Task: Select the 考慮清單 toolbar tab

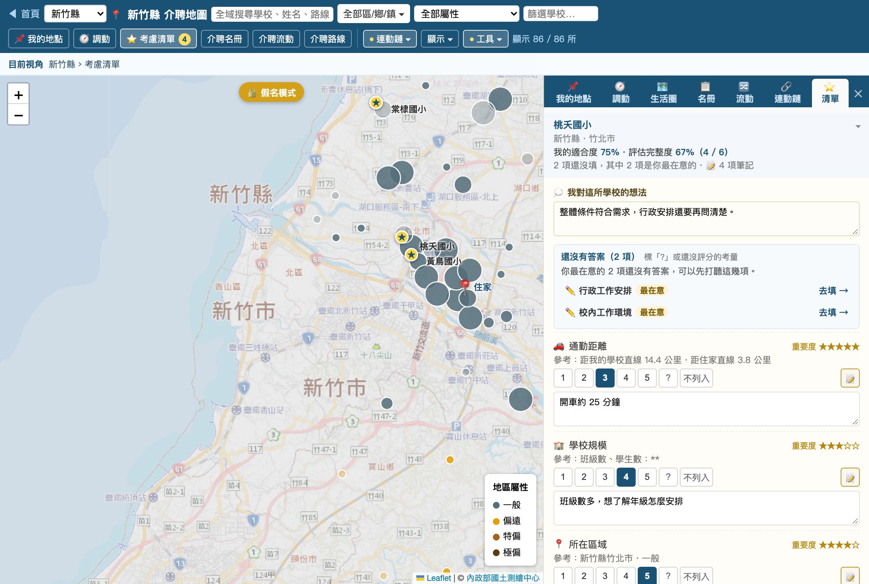Action: pyautogui.click(x=158, y=39)
